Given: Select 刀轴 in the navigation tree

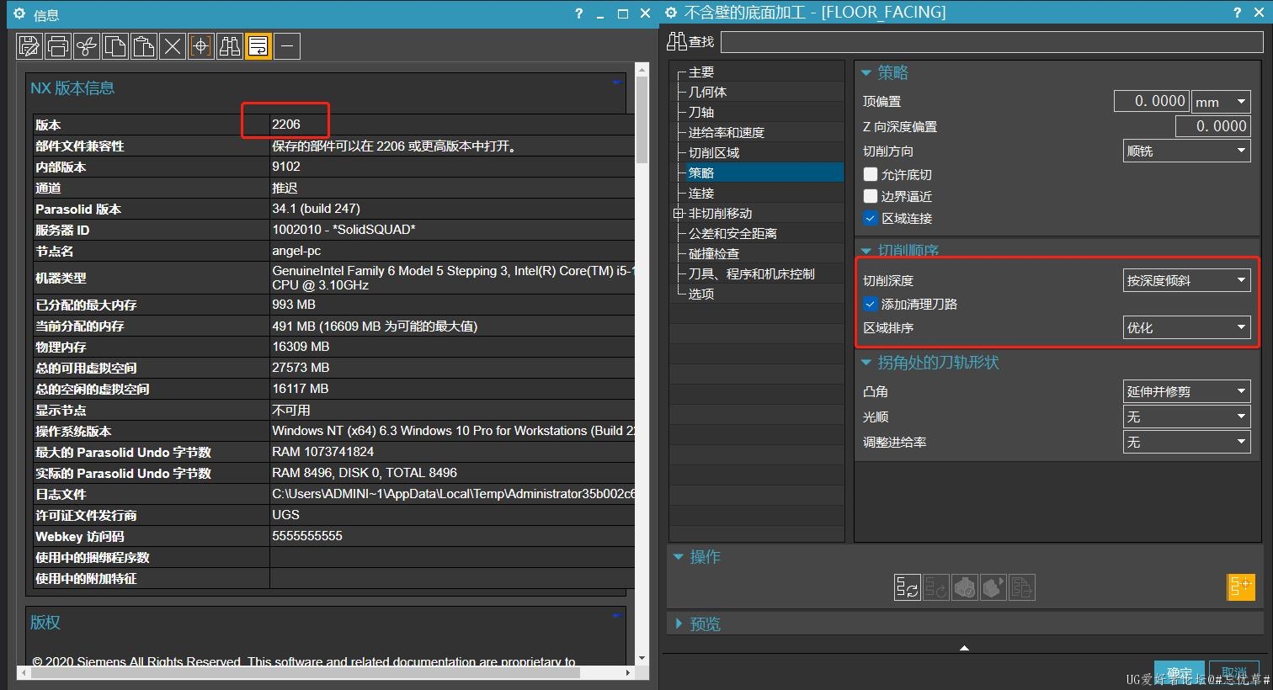Looking at the screenshot, I should (x=701, y=112).
